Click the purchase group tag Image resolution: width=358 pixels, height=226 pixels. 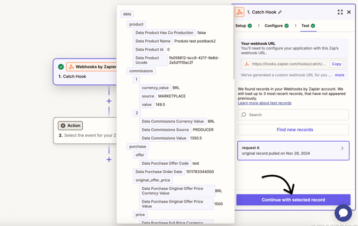coord(138,147)
